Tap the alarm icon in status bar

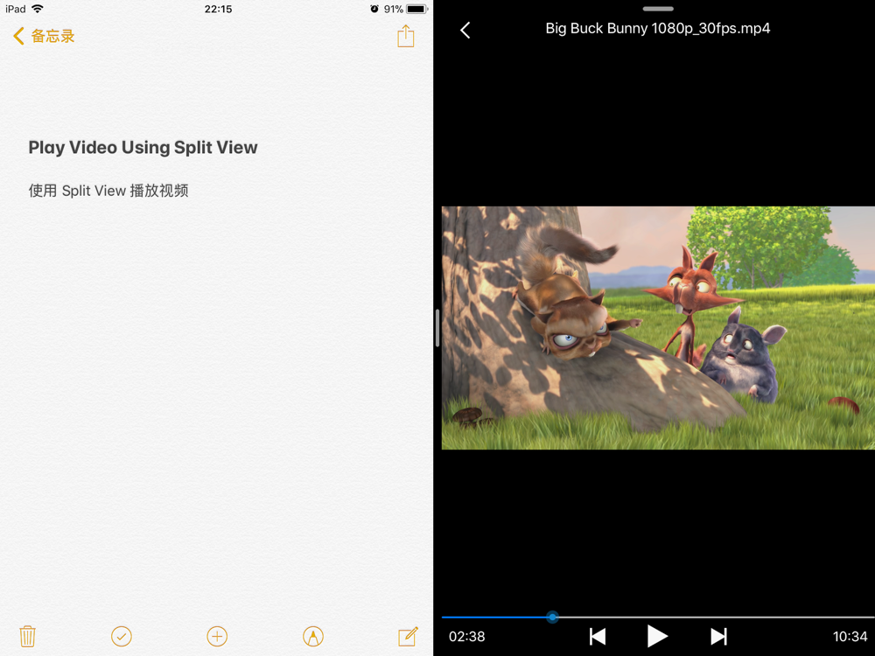coord(374,9)
